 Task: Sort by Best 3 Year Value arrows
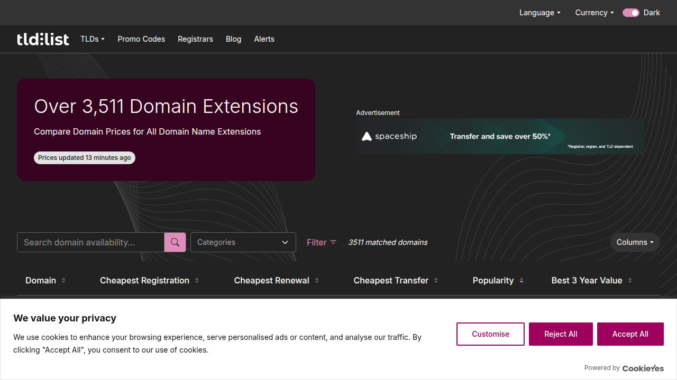click(630, 280)
